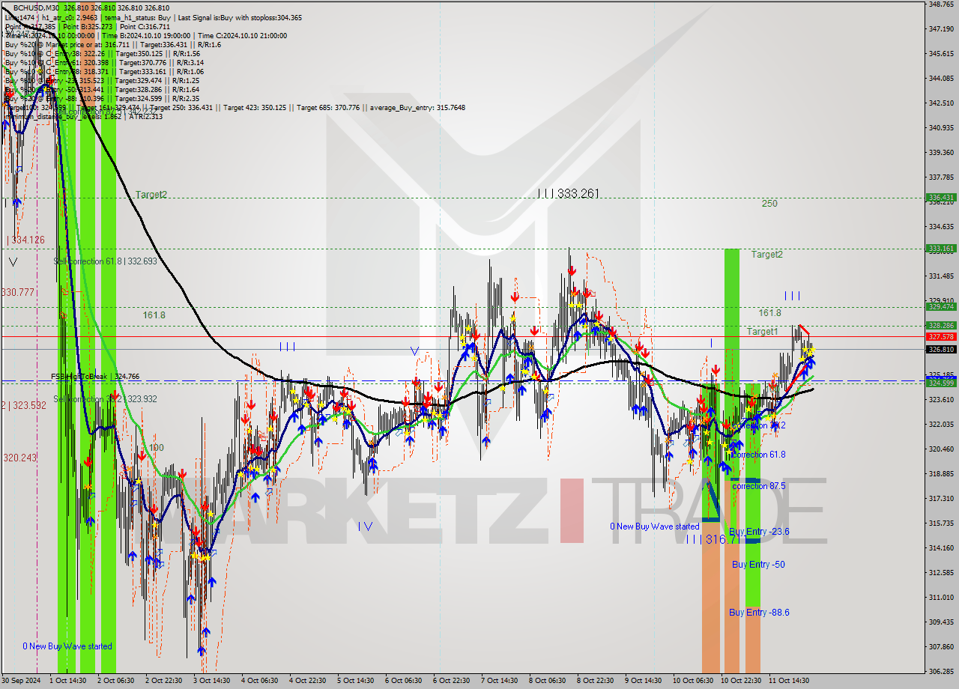This screenshot has height=689, width=959.
Task: Click the '| 334.126' red level label
Action: point(25,240)
